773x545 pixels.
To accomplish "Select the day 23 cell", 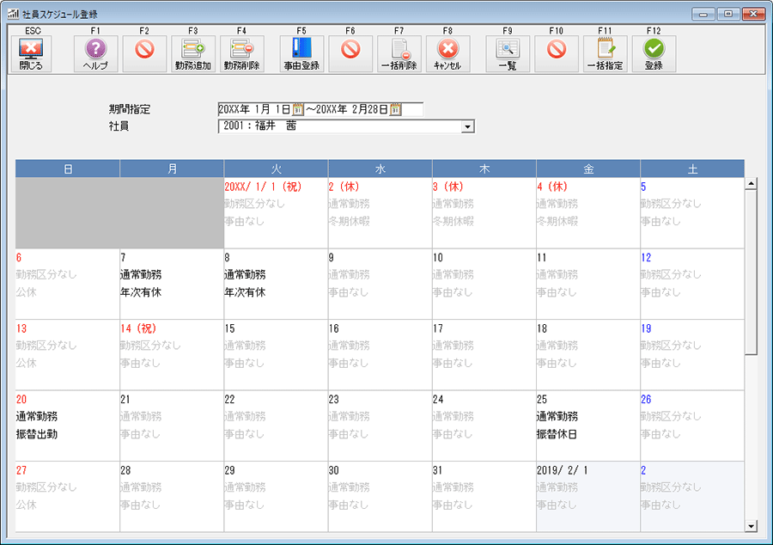I will [380, 426].
